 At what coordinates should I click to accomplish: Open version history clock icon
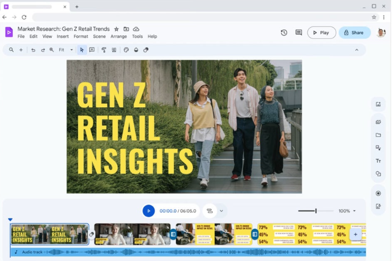(x=284, y=33)
